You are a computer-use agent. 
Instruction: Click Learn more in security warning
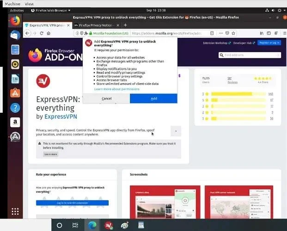tap(51, 154)
